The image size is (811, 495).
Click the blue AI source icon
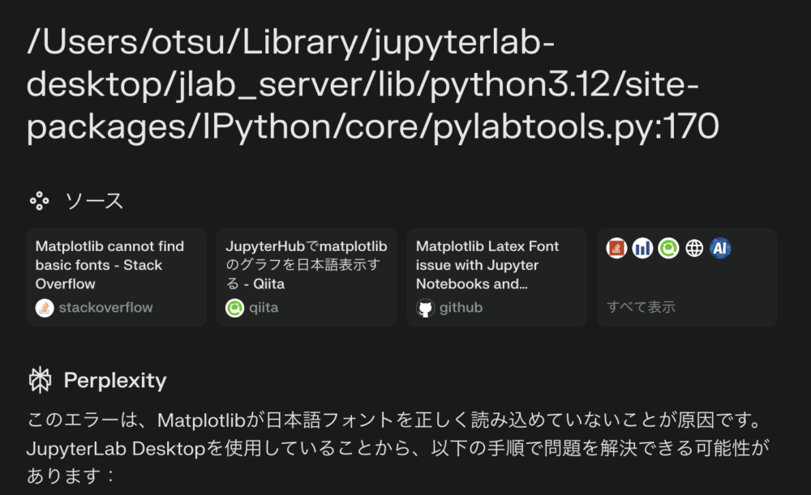click(720, 249)
